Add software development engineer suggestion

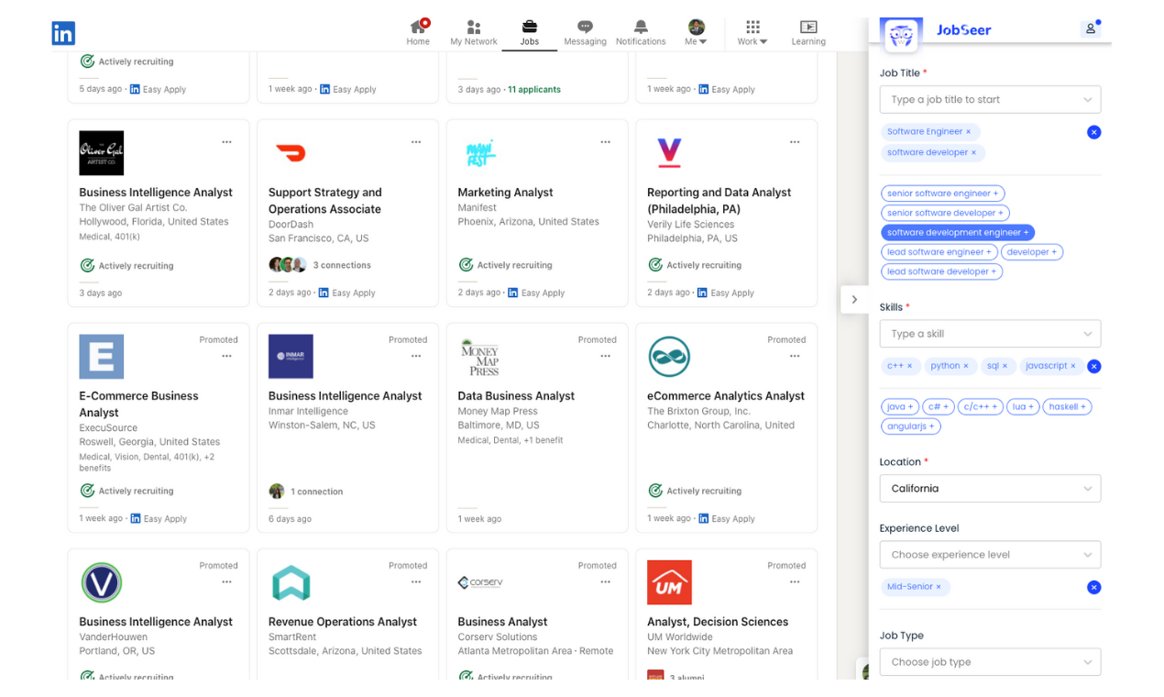click(x=958, y=233)
